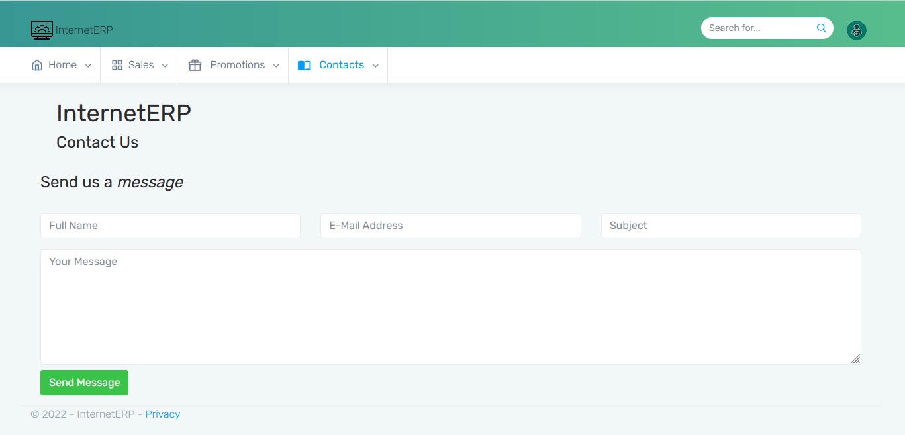Focus the Subject field
905x435 pixels.
click(731, 226)
